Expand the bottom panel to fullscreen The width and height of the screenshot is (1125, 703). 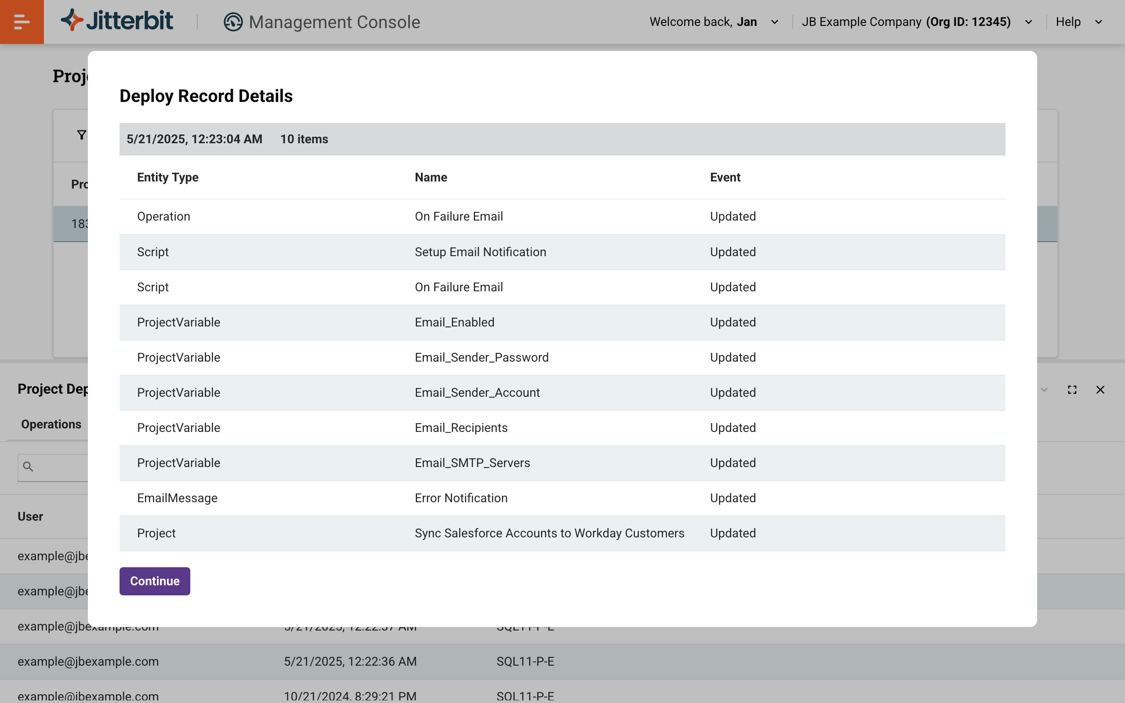coord(1072,390)
